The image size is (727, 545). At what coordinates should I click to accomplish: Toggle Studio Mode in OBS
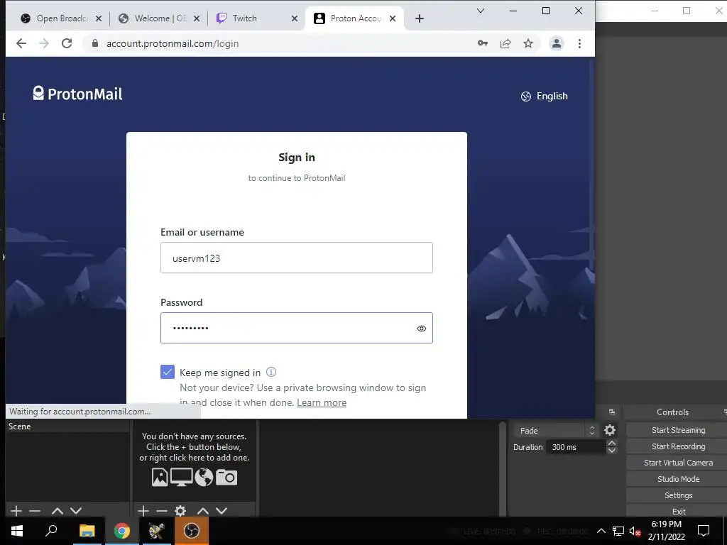[x=678, y=479]
